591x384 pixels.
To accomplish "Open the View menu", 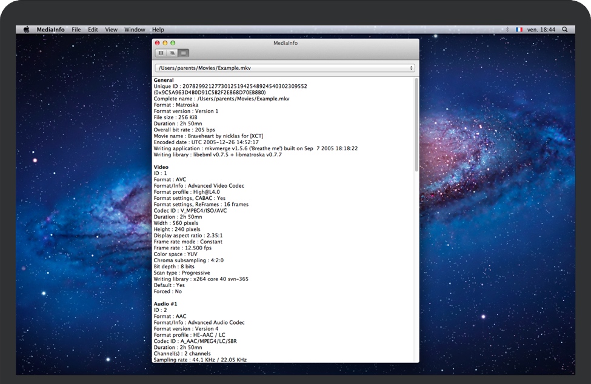I will pyautogui.click(x=111, y=30).
